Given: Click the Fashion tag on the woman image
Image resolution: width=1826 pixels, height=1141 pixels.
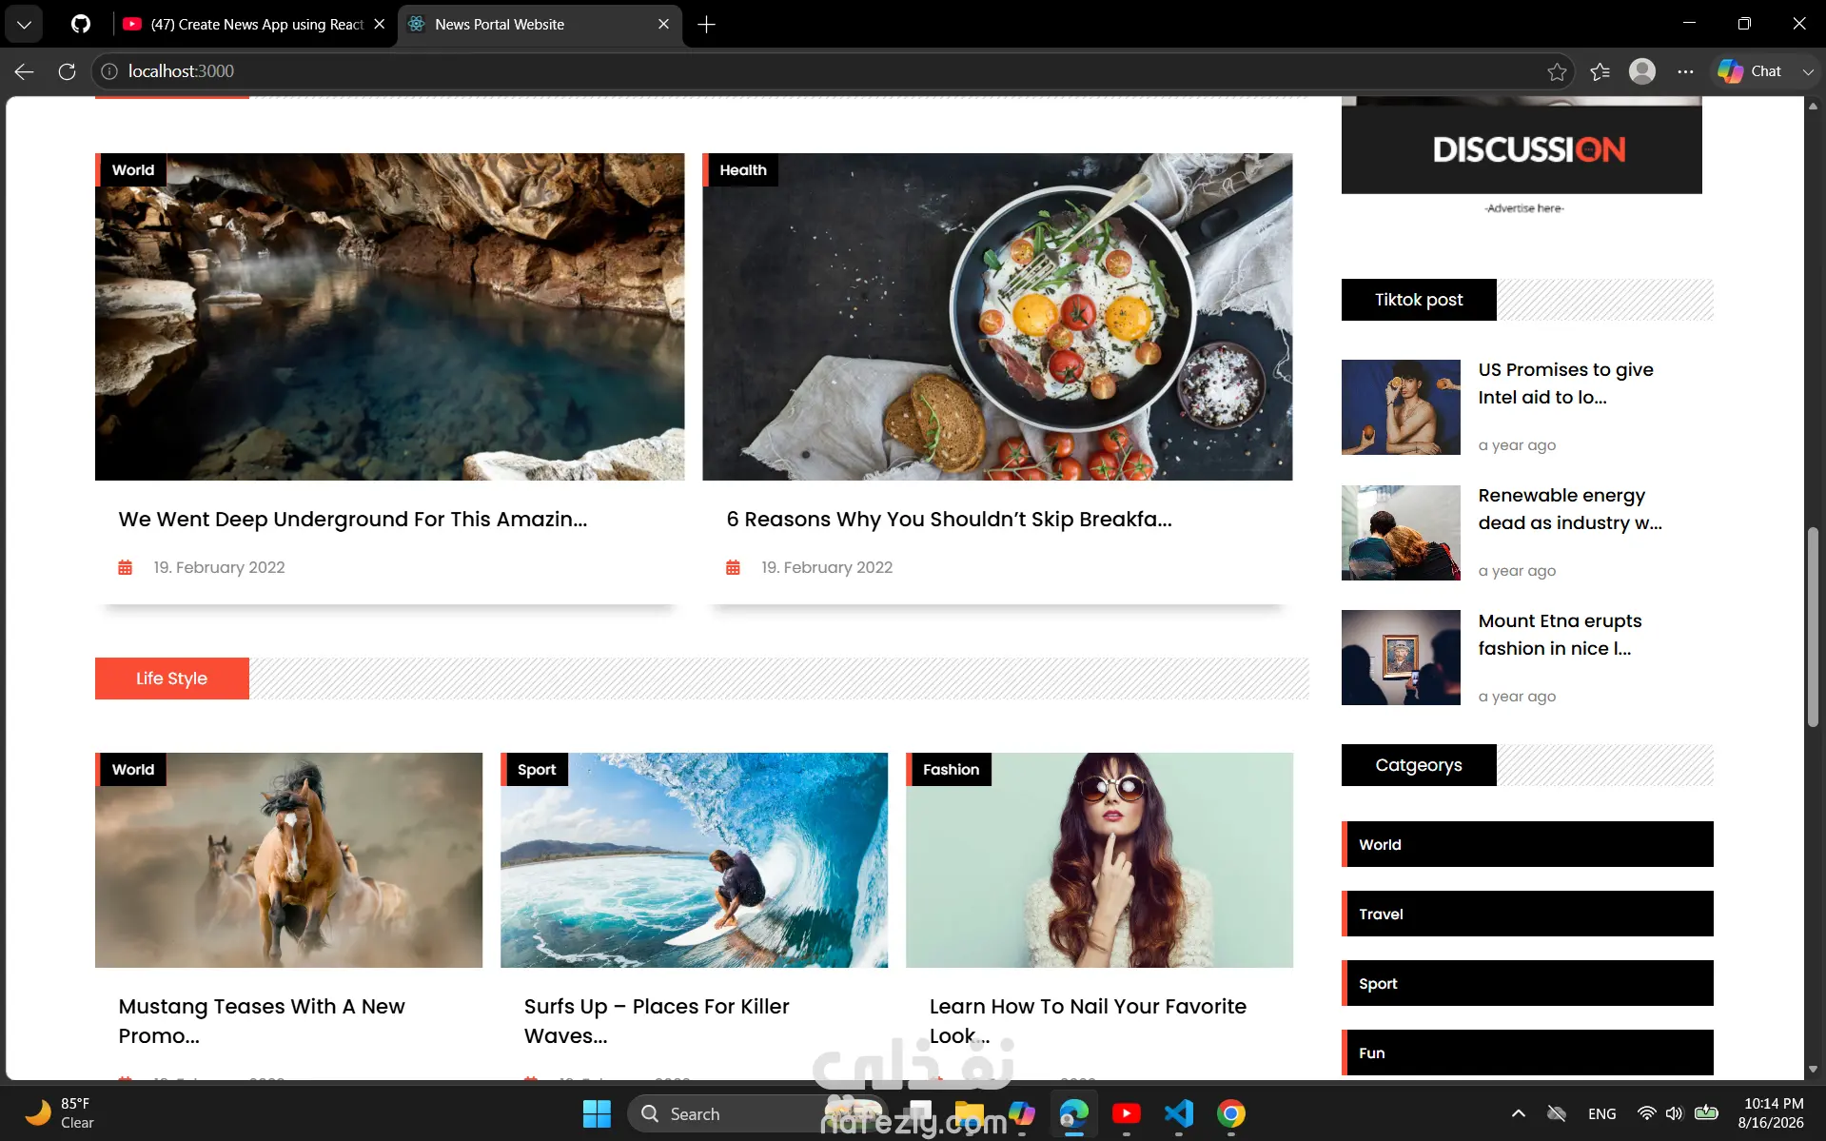Looking at the screenshot, I should click(x=950, y=769).
